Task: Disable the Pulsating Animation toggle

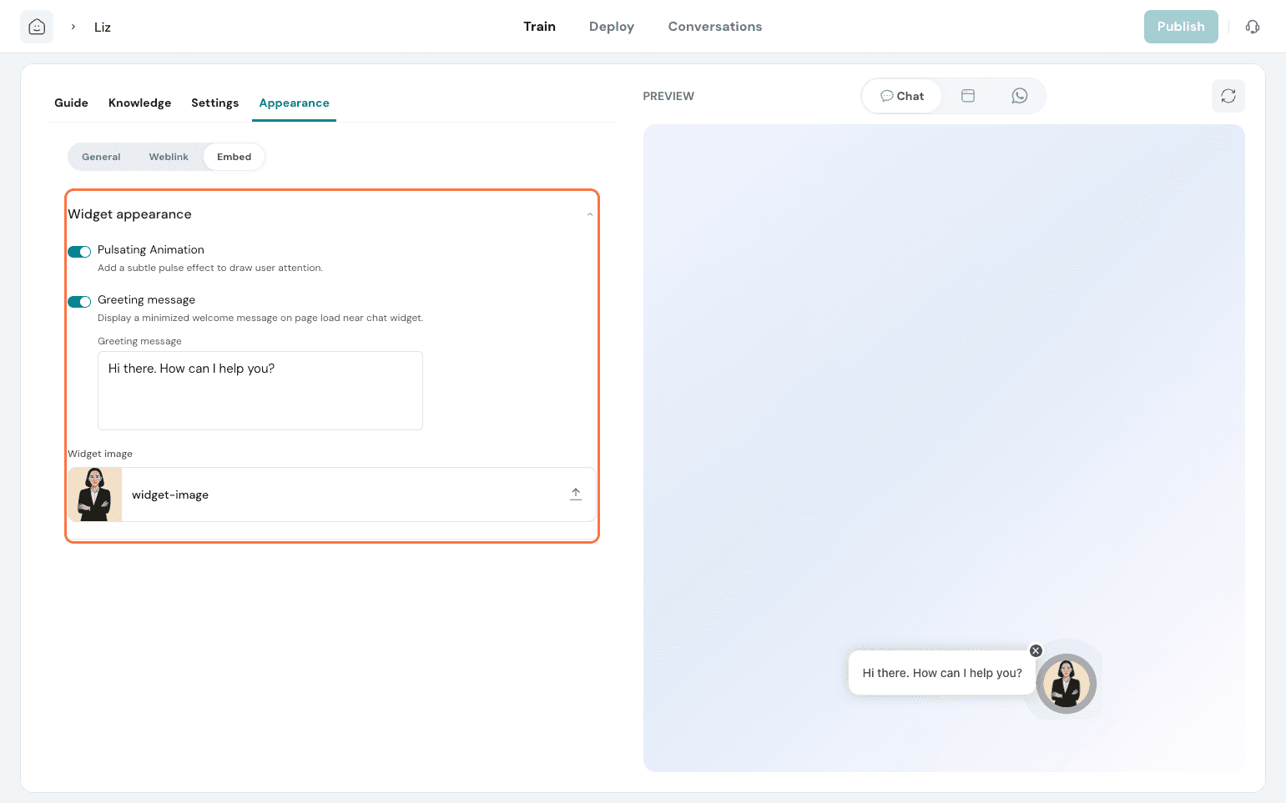Action: click(x=79, y=252)
